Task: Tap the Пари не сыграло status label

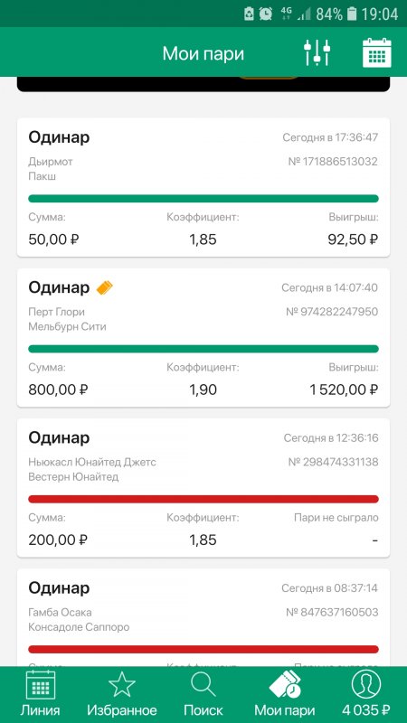Action: coord(336,517)
